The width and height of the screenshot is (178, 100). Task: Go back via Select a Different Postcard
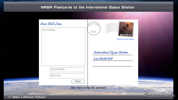point(27,97)
